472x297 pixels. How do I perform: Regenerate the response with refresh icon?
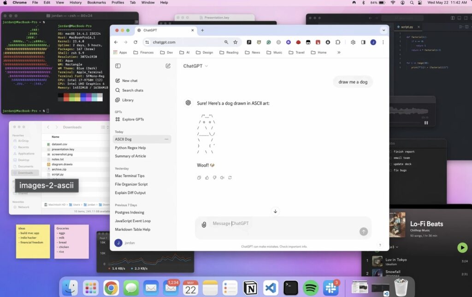tap(230, 178)
